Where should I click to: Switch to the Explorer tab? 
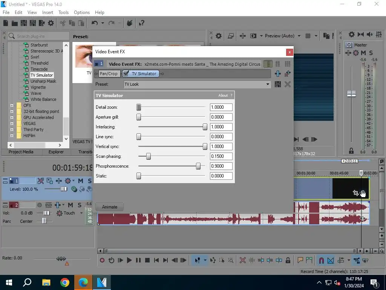pyautogui.click(x=56, y=152)
